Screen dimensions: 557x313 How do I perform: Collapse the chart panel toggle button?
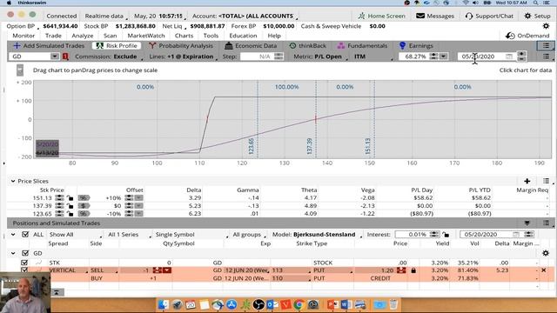[x=20, y=70]
